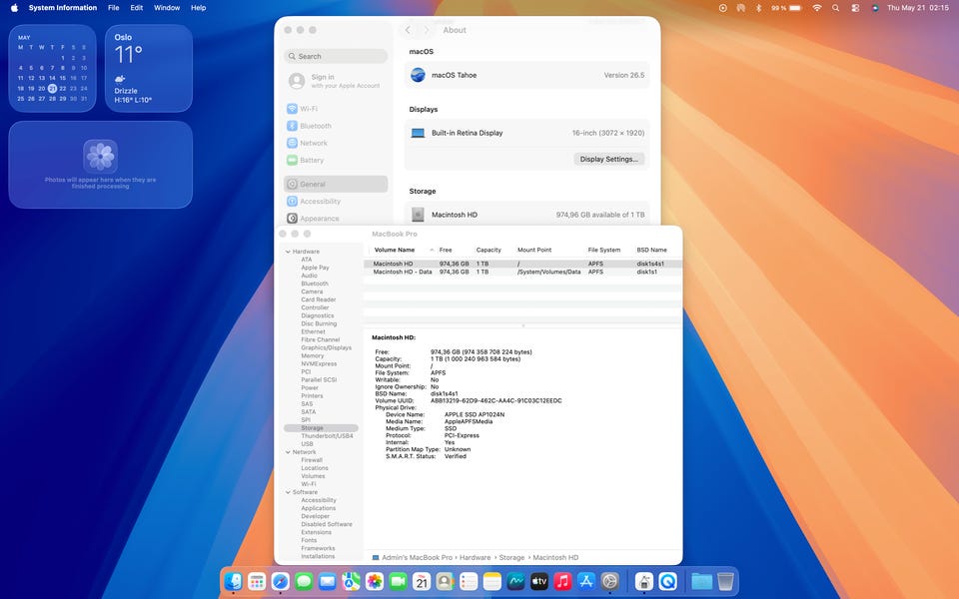Open Notes app in the Dock
959x599 pixels.
[x=492, y=581]
